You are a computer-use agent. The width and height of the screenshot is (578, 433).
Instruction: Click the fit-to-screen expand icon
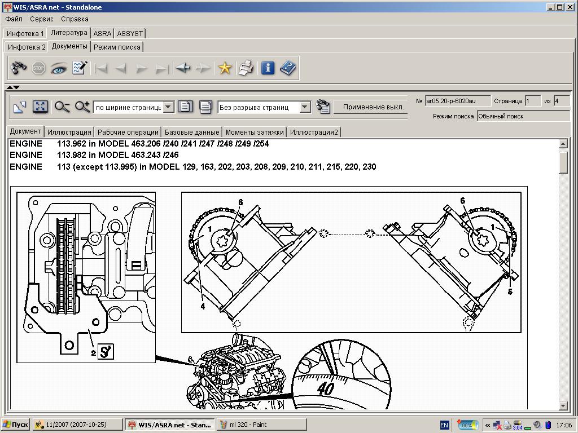point(40,107)
